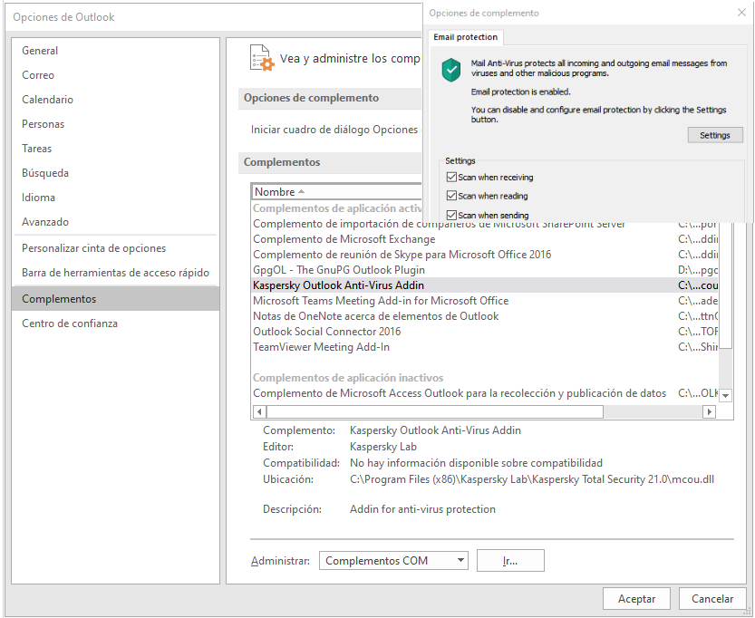
Task: Select Microsoft Teams Meeting Add-in row
Action: [486, 301]
